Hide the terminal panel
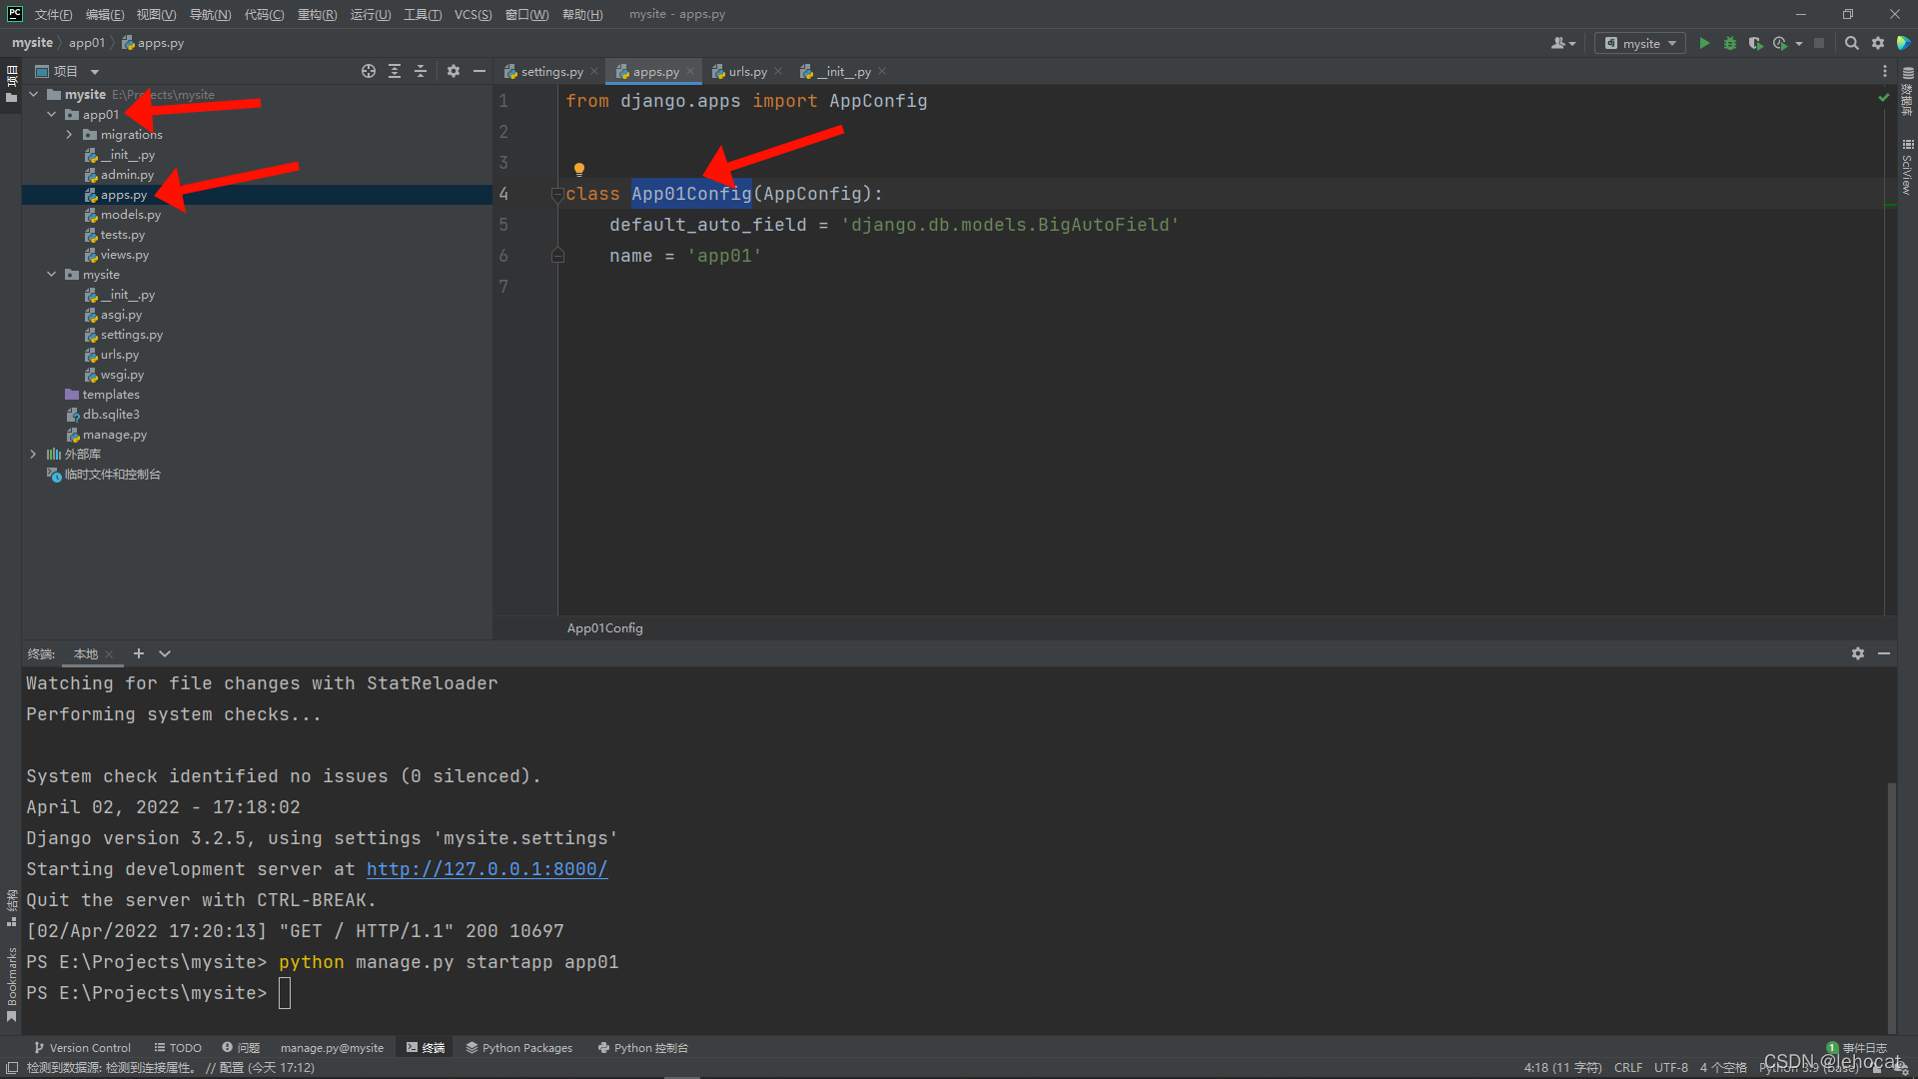Image resolution: width=1918 pixels, height=1079 pixels. [1884, 653]
